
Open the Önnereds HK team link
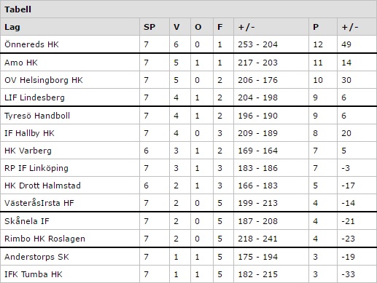pyautogui.click(x=31, y=44)
